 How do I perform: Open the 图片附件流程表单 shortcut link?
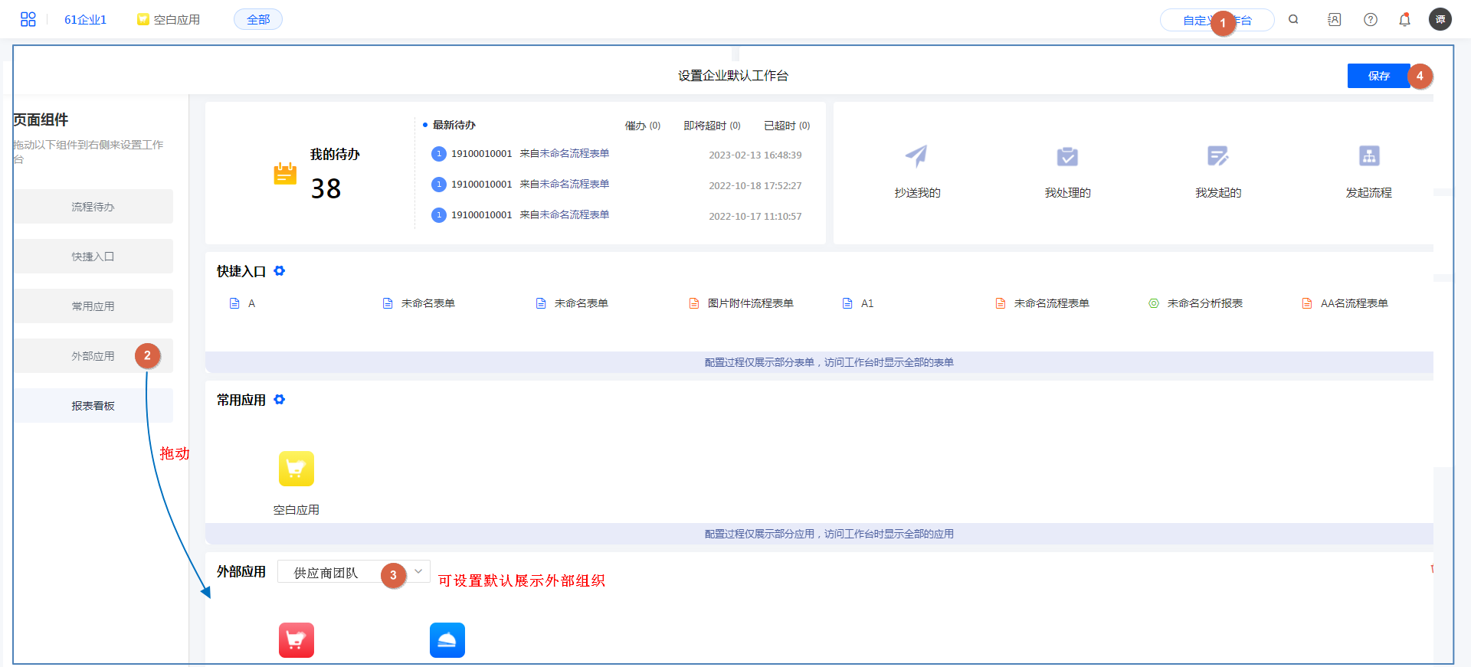point(750,304)
